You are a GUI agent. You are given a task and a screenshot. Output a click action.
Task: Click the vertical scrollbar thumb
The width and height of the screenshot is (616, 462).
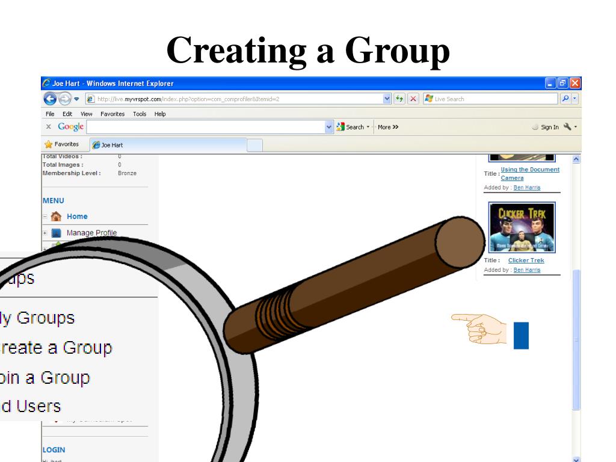(576, 339)
